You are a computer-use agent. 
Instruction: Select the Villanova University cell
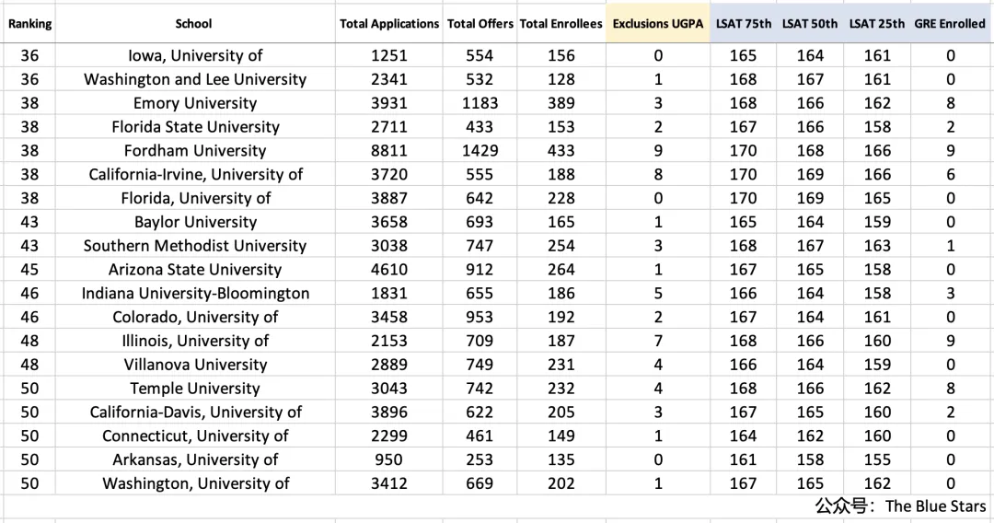[x=195, y=365]
